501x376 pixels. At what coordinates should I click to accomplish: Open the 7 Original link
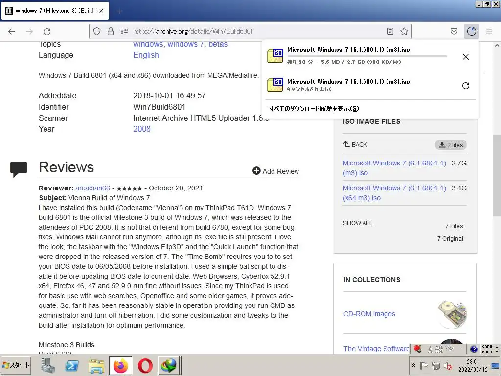click(450, 239)
